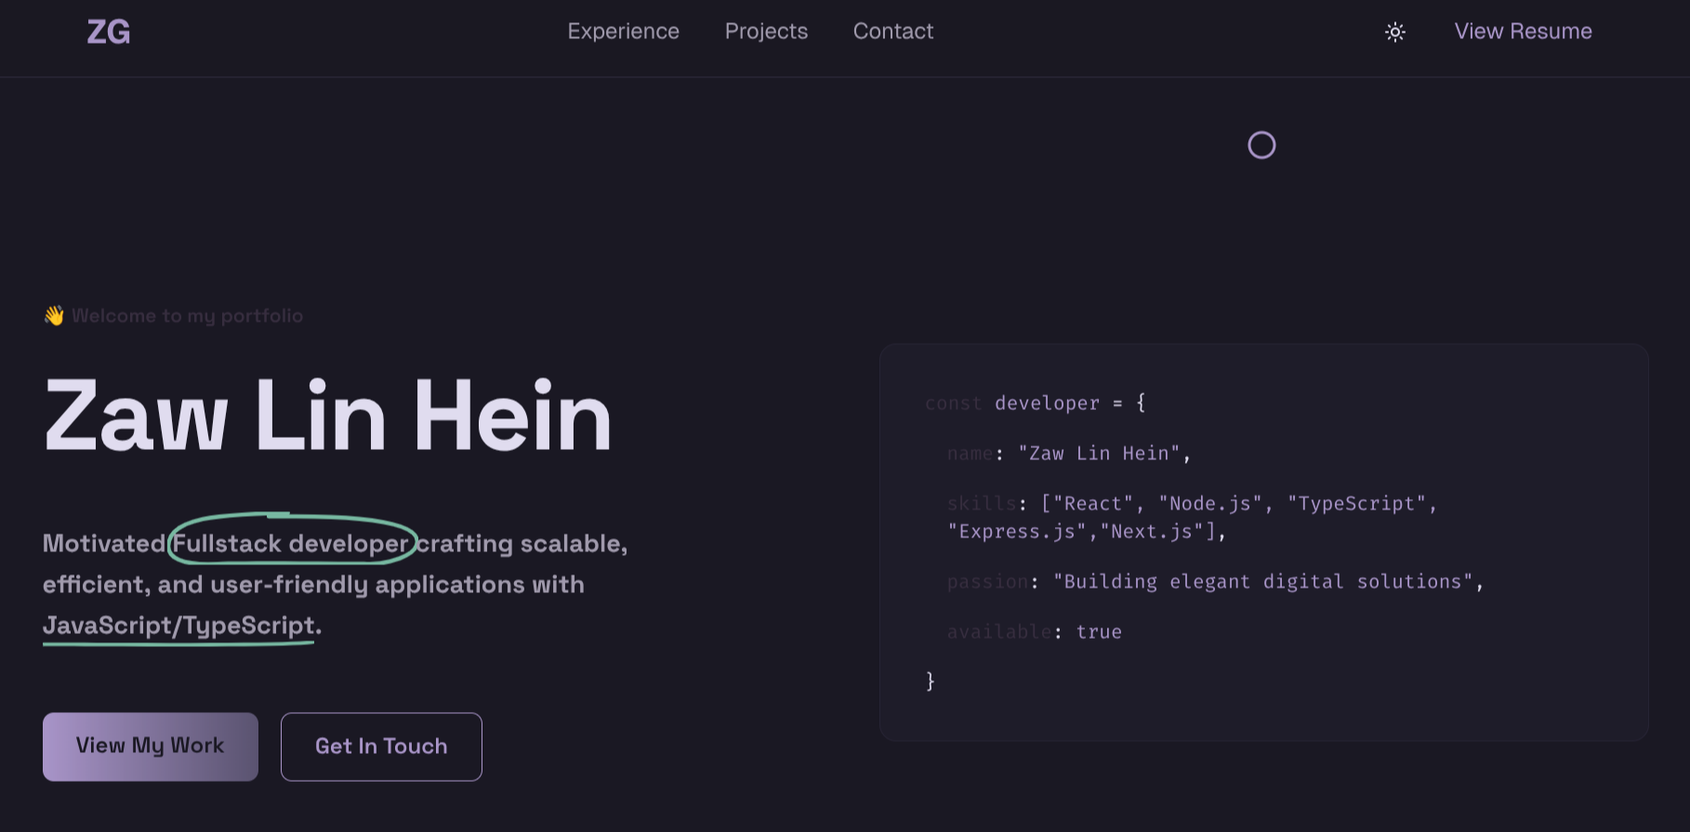Click the ZG logo
Screen dimensions: 1690x832
click(109, 33)
